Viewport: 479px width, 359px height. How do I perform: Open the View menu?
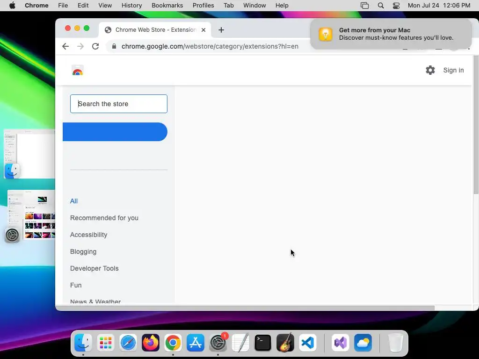coord(105,6)
